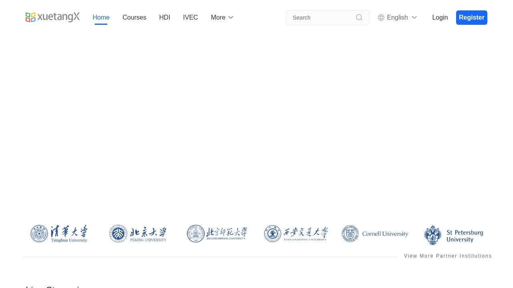Click the chevron beside English

(414, 18)
